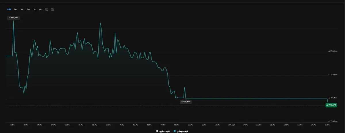The image size is (345, 133).
Task: Click the maximum price label at peak
Action: coord(13,18)
